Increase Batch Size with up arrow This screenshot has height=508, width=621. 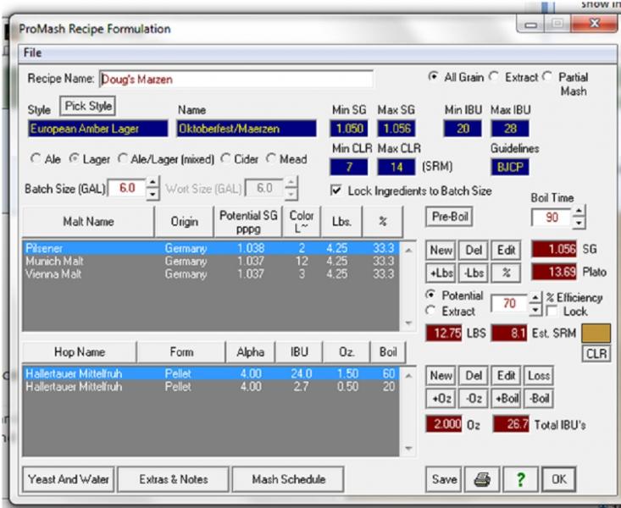tap(152, 183)
